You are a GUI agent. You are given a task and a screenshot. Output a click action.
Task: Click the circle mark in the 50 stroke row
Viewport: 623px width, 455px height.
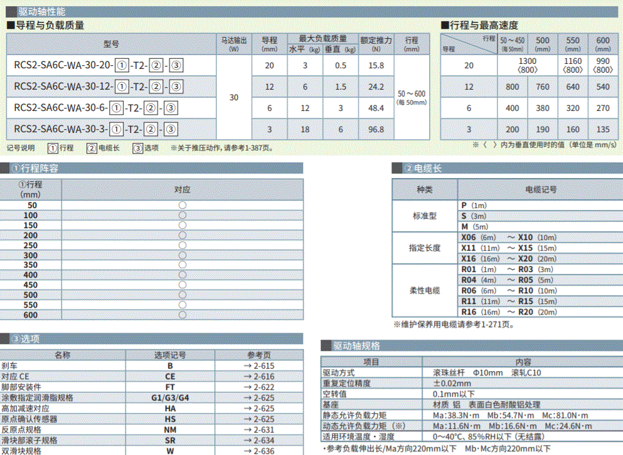point(183,205)
